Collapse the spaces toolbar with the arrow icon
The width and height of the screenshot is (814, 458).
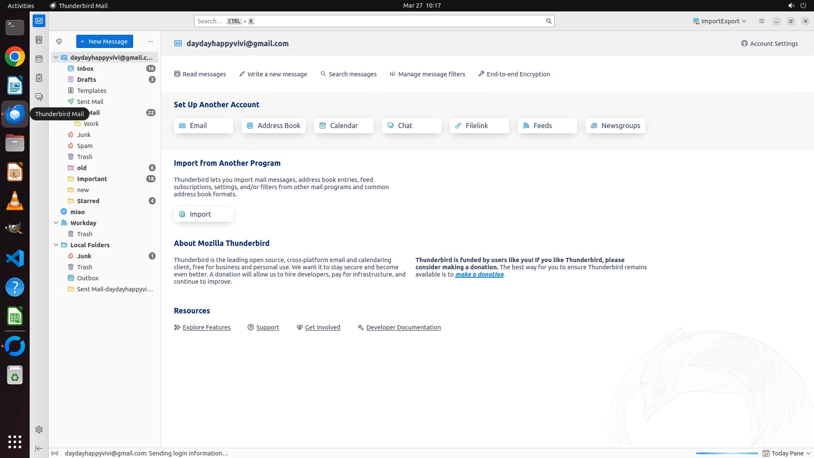point(39,448)
